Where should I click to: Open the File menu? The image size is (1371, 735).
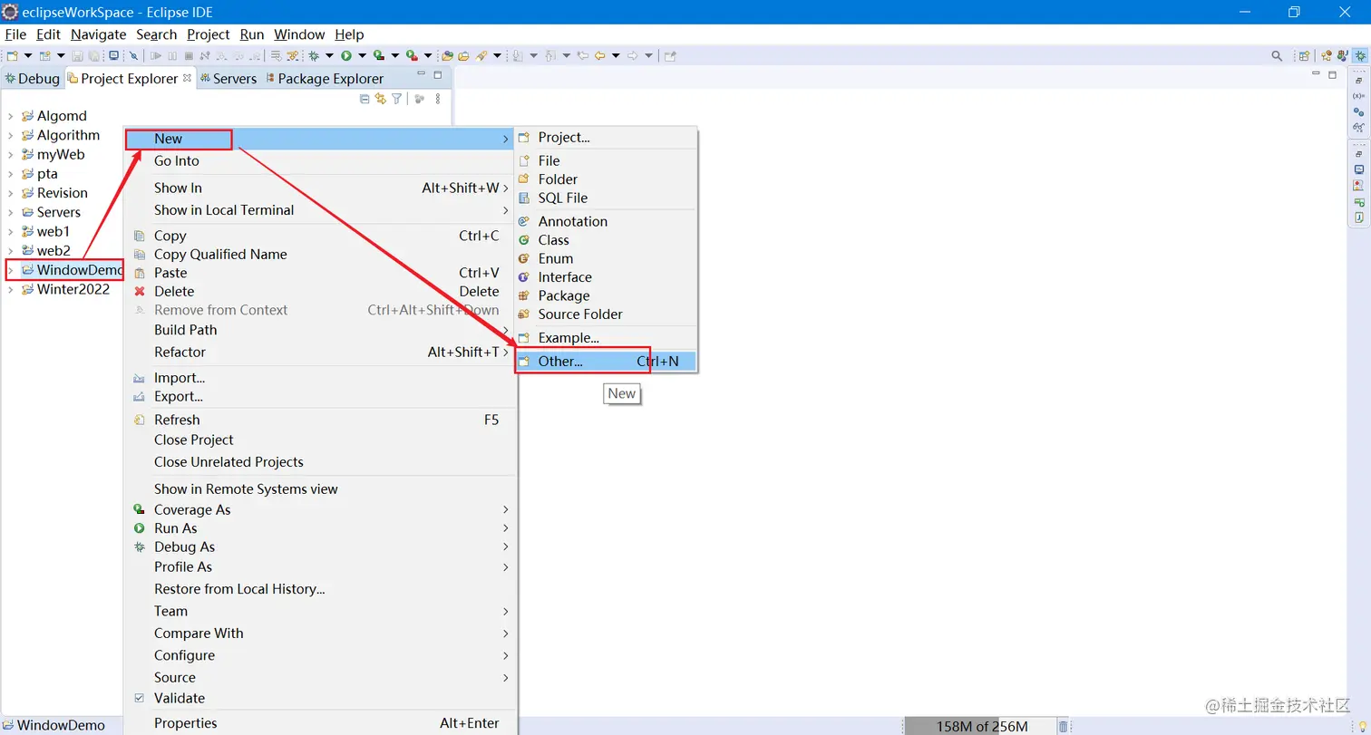pos(15,34)
